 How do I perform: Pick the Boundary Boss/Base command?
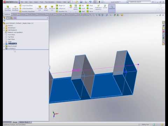[x=27, y=12]
